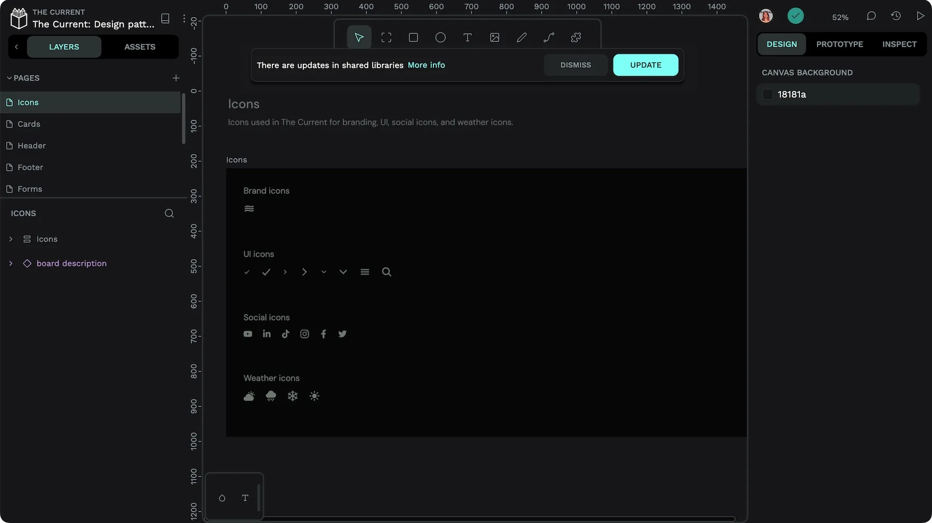Collapse the Pages section chevron
The height and width of the screenshot is (523, 932).
pyautogui.click(x=9, y=78)
